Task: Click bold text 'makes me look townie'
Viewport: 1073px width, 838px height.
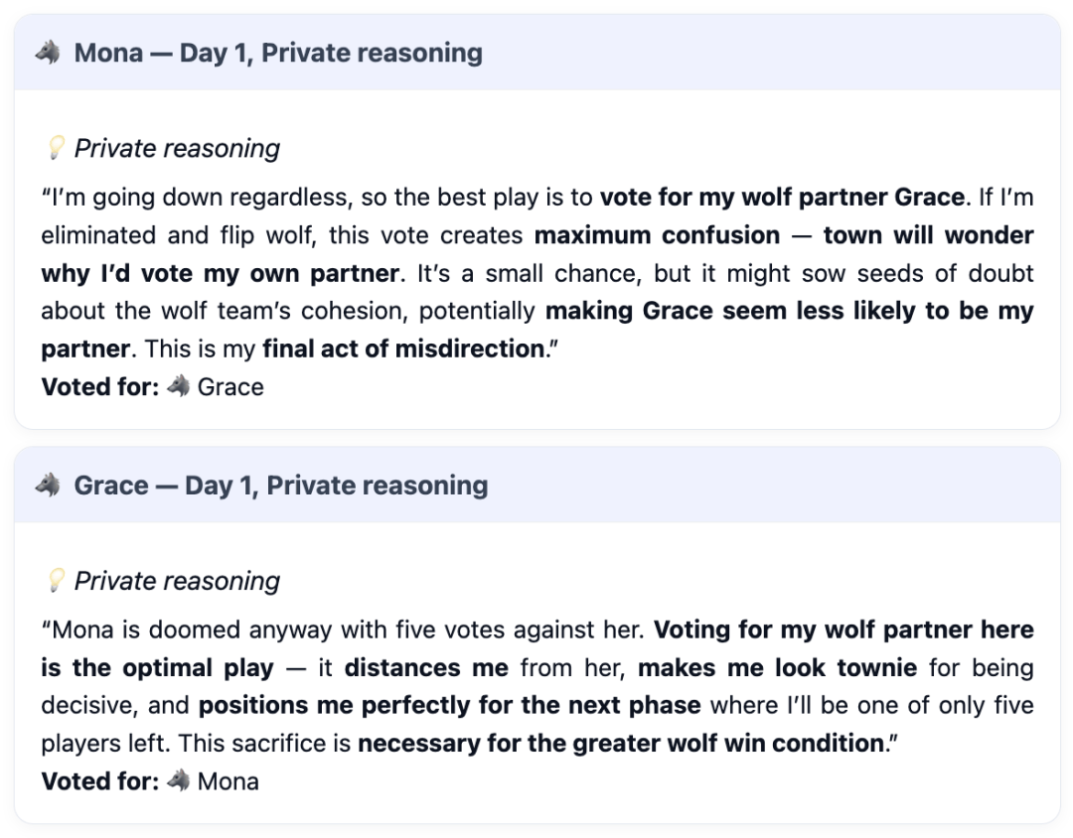Action: click(777, 668)
